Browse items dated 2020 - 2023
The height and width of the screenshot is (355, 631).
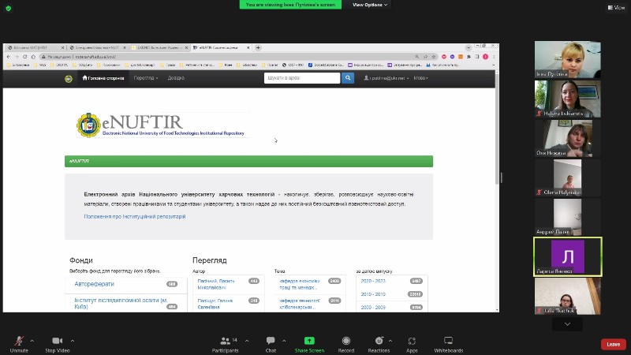point(373,281)
